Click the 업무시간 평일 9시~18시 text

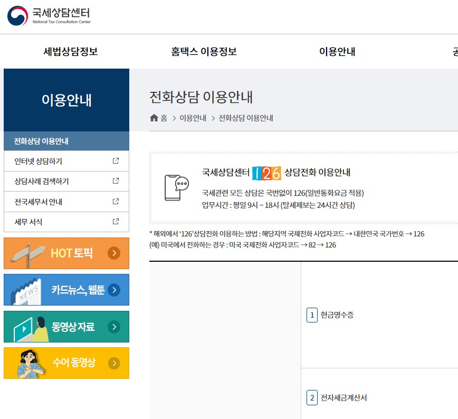[279, 205]
